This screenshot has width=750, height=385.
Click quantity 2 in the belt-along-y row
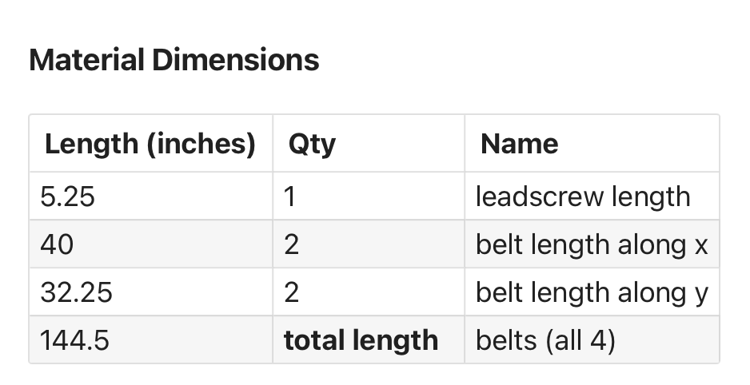click(291, 292)
